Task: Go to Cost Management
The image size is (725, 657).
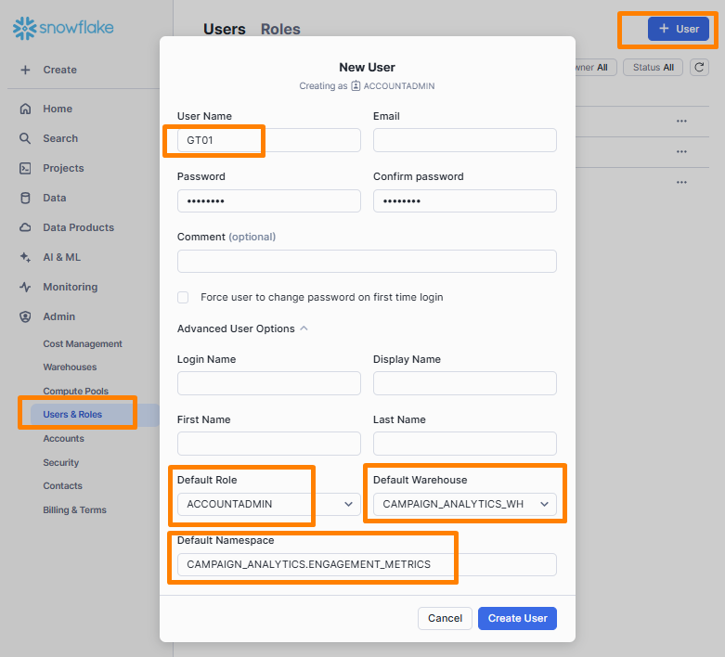Action: [83, 344]
